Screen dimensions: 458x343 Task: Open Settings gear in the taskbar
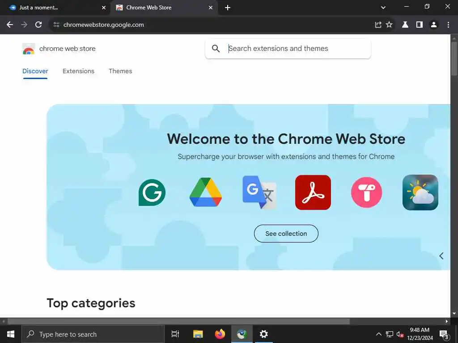(264, 334)
